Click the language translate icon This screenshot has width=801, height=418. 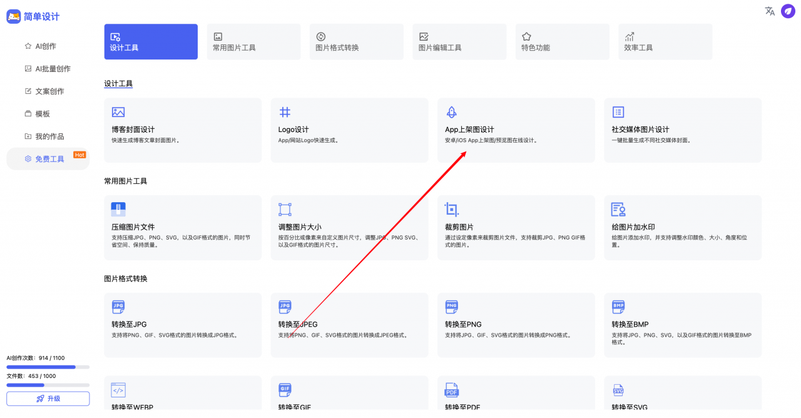[770, 11]
